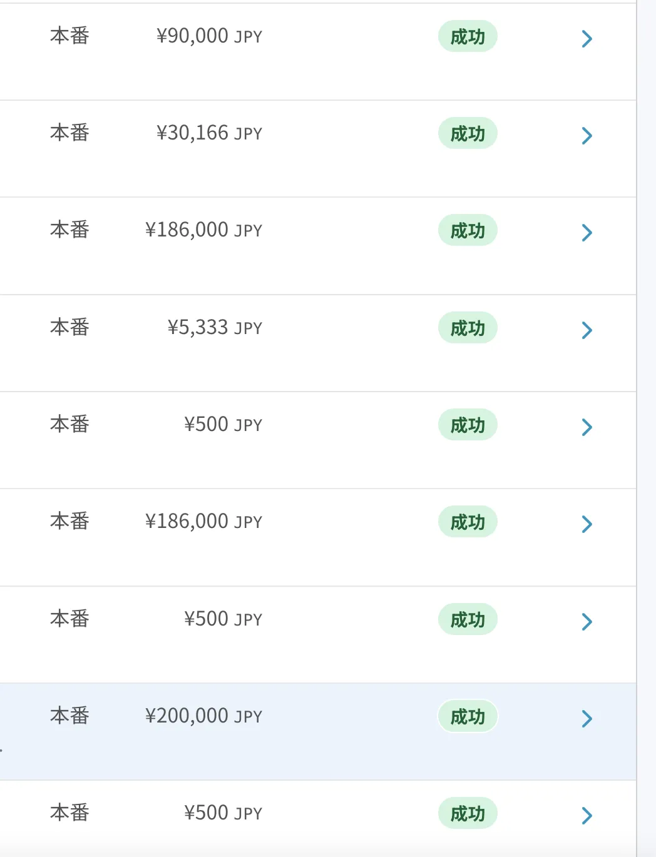Select 本番 label beside ¥30,166
Image resolution: width=656 pixels, height=857 pixels.
(69, 133)
